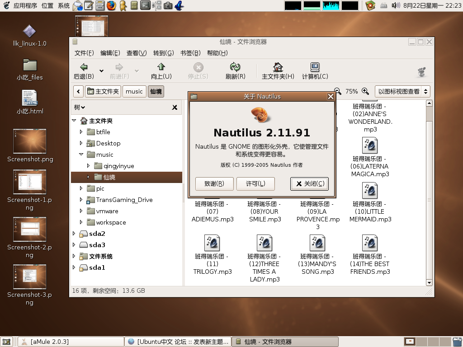Select sda3 drive in tree
Screen dimensions: 463x347
pos(92,245)
